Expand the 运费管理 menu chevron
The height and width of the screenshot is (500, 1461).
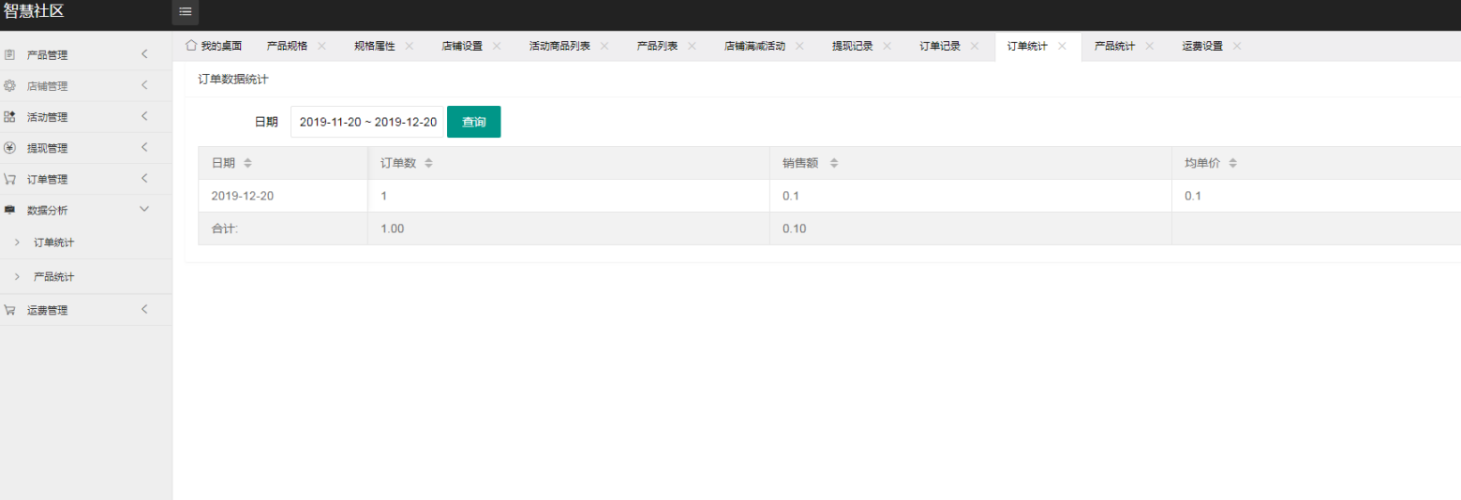(x=144, y=310)
